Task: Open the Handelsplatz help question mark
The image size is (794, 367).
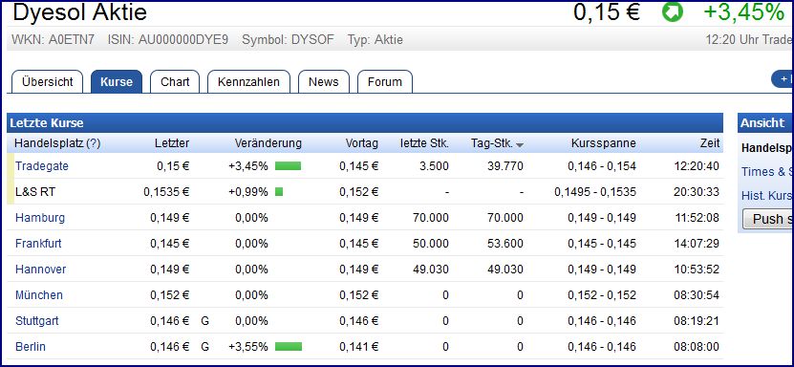Action: (94, 143)
